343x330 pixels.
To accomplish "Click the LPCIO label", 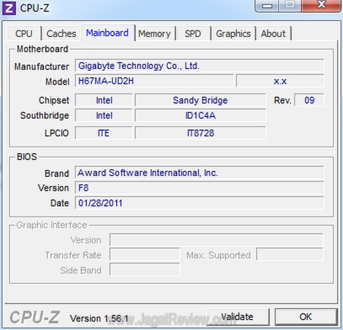I will pos(57,133).
